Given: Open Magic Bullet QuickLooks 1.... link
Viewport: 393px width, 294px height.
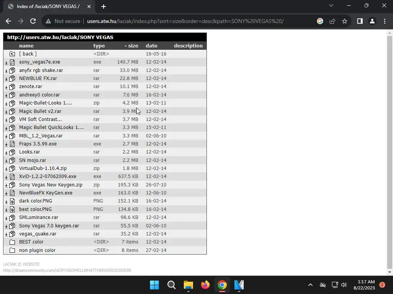Looking at the screenshot, I should tap(51, 127).
